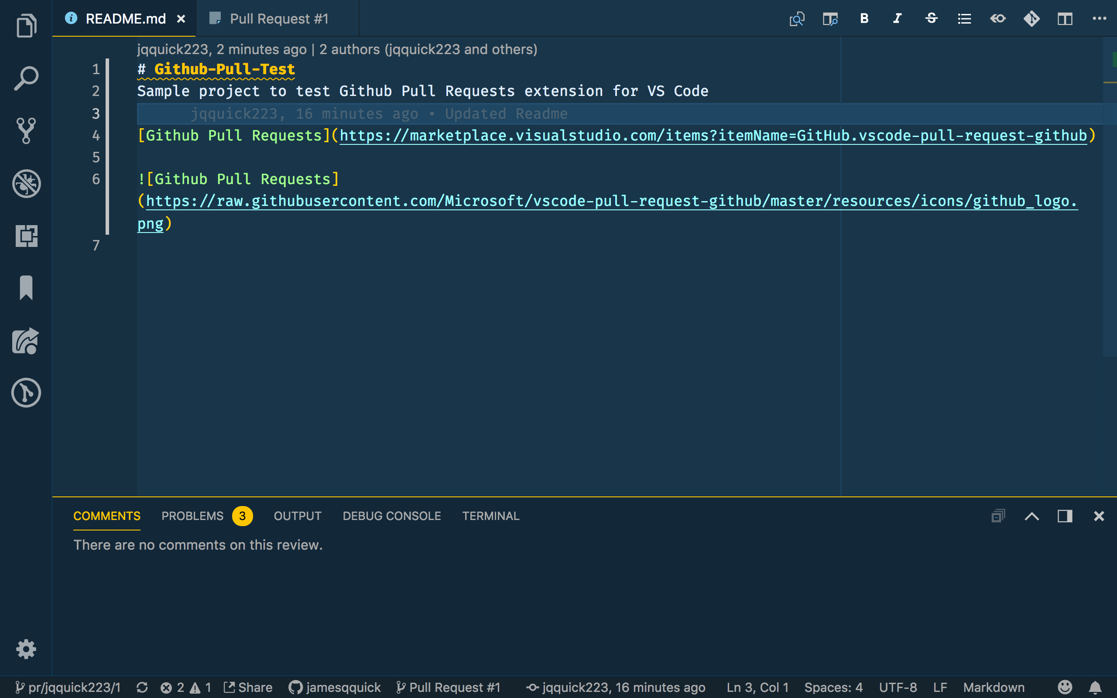The height and width of the screenshot is (698, 1117).
Task: Select the TERMINAL panel tab
Action: click(x=490, y=516)
